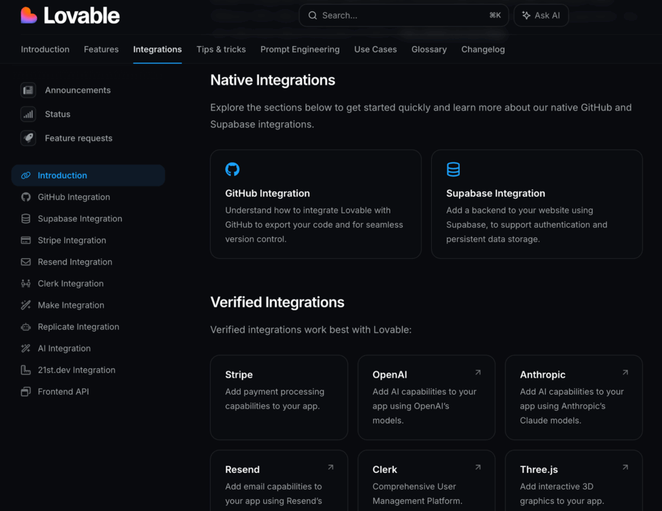Image resolution: width=662 pixels, height=511 pixels.
Task: Click the Announcements newspaper icon
Action: pyautogui.click(x=28, y=90)
